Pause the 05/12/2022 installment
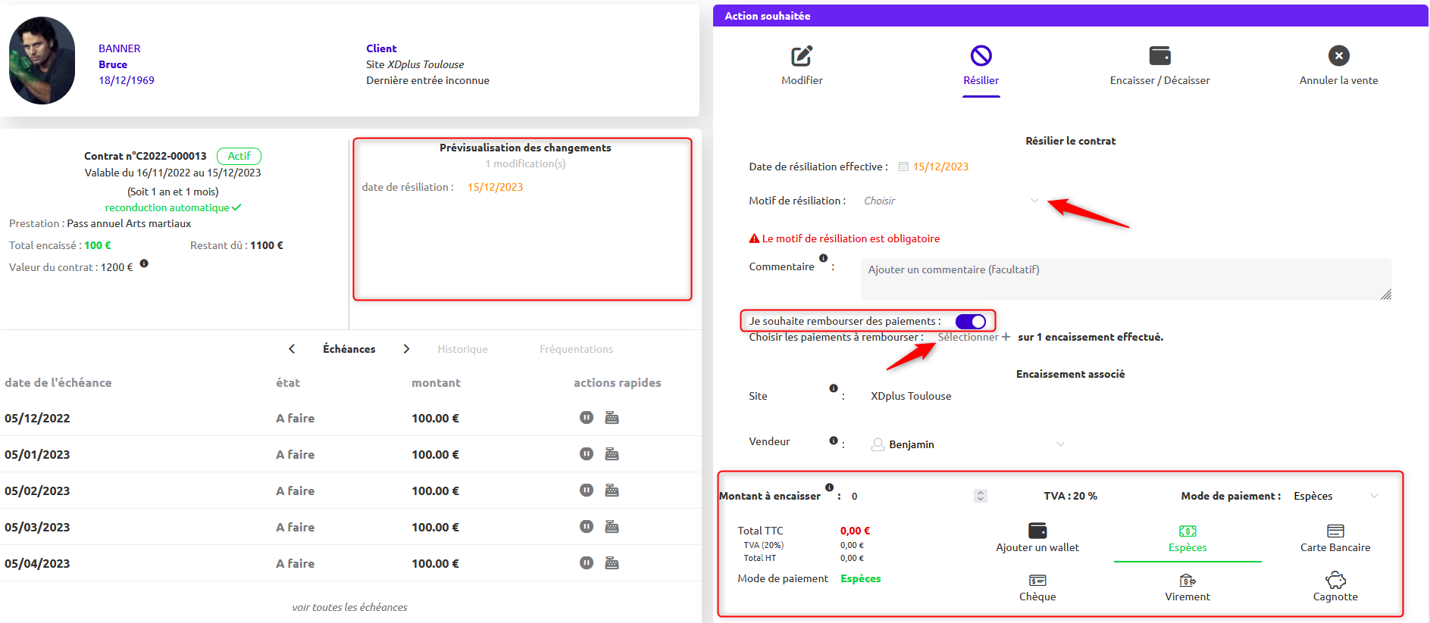1430x623 pixels. 586,418
